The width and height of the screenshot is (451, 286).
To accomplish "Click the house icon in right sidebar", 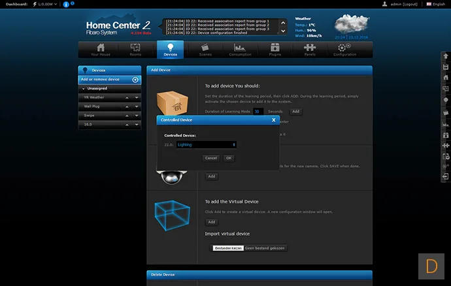I will click(x=446, y=78).
